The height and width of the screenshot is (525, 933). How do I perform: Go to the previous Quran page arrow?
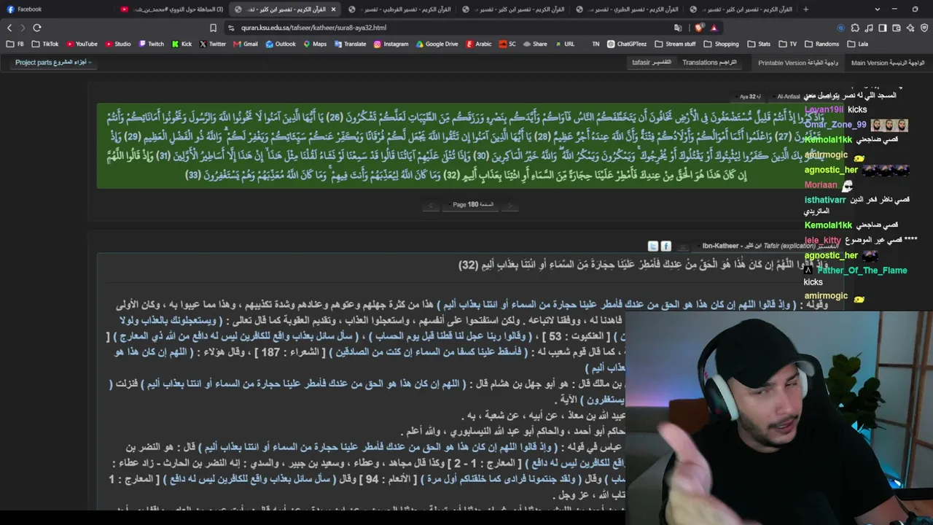432,206
